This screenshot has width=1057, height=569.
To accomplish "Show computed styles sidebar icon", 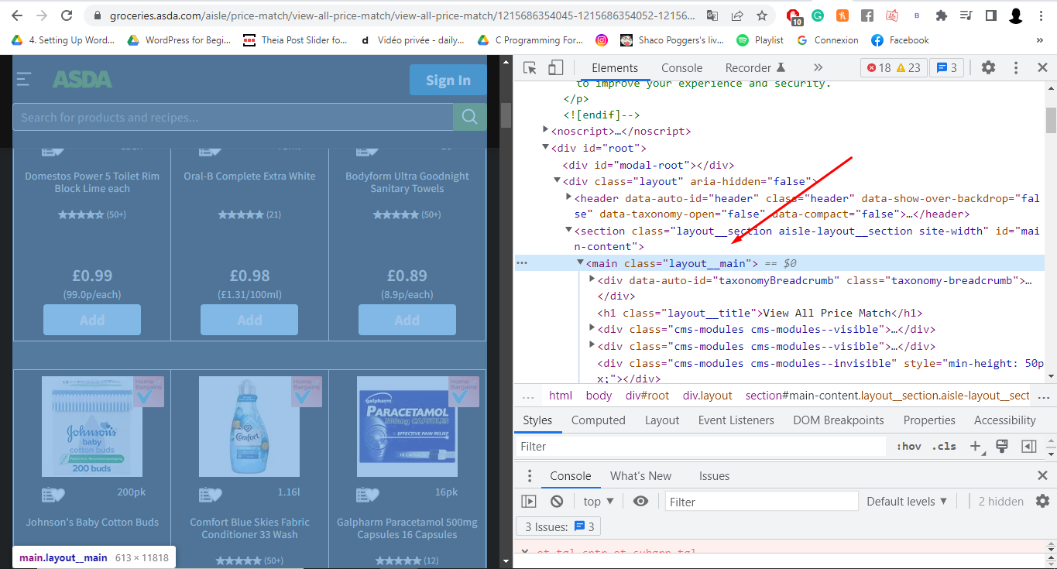I will click(1028, 447).
